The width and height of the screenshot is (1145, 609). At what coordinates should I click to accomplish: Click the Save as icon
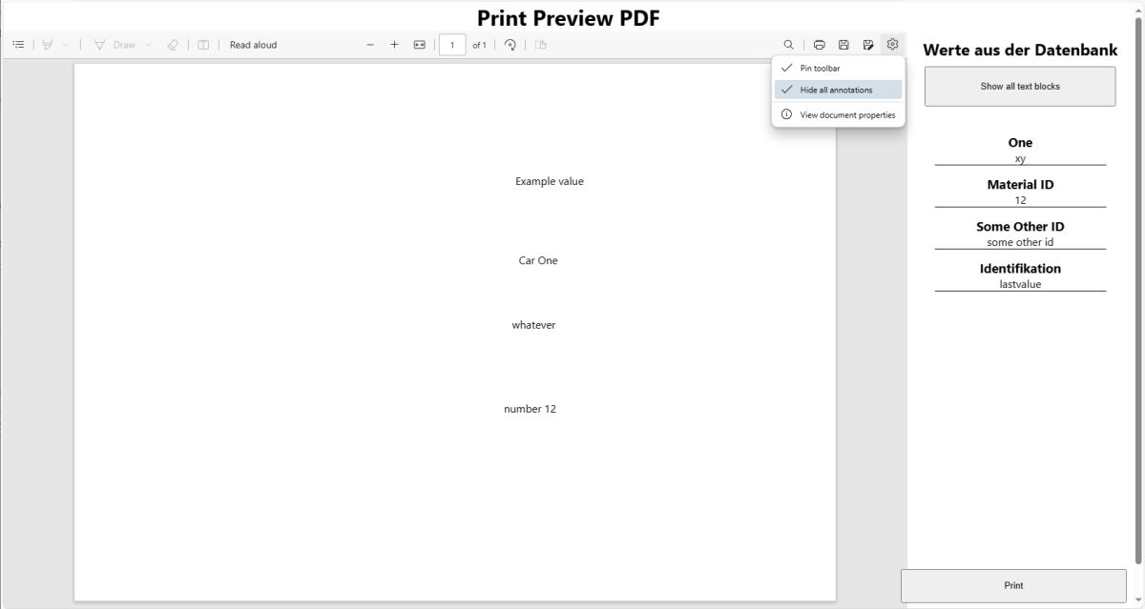868,45
